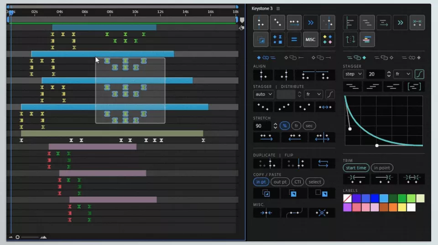Choose 'CTI' copy/paste option
The width and height of the screenshot is (438, 245).
click(x=297, y=182)
